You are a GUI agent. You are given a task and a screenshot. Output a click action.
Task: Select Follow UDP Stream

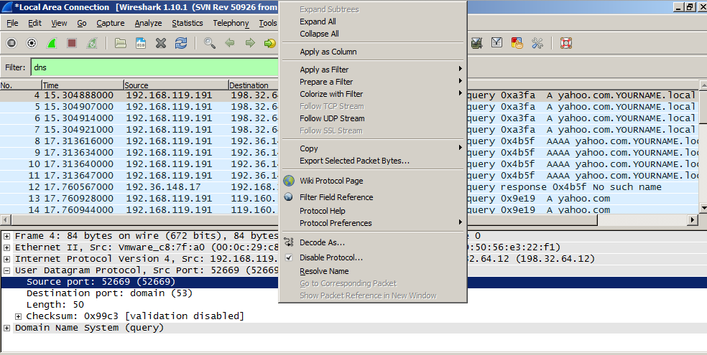(373, 118)
